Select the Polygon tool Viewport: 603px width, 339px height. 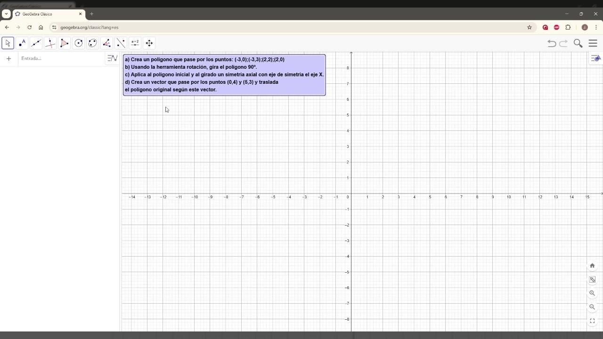[65, 43]
